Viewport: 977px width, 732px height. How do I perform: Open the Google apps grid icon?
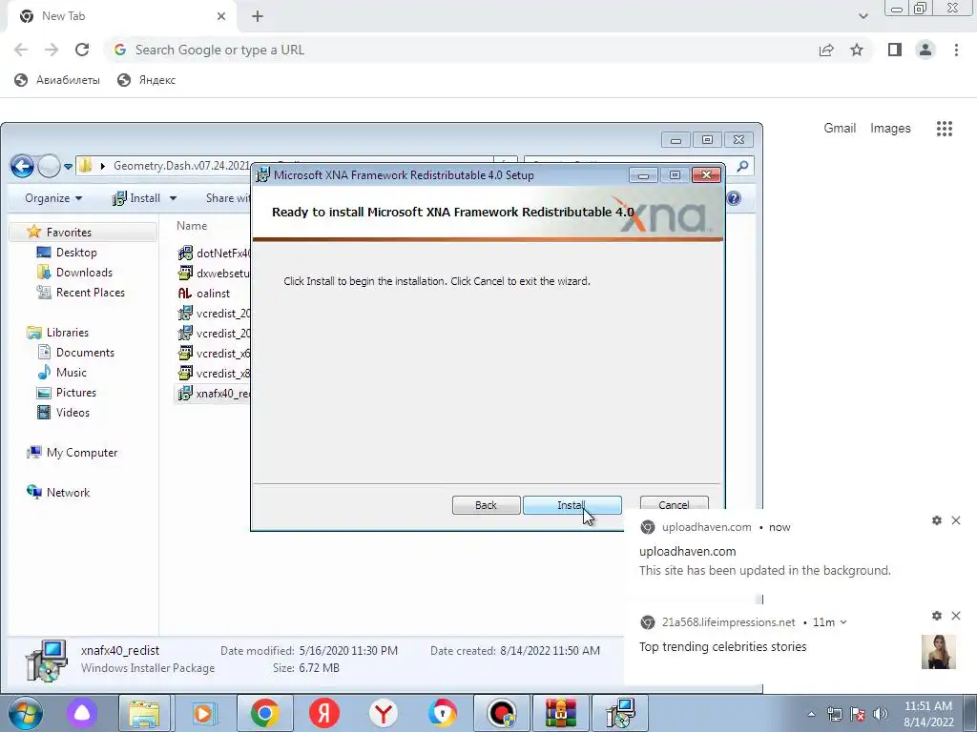point(944,129)
